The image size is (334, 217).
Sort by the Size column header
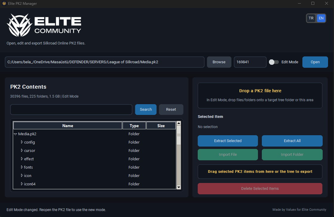click(161, 126)
